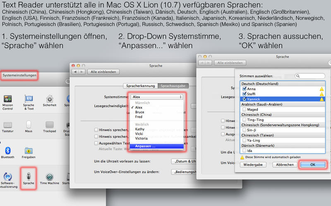Viewport: 331px width, 206px height.
Task: Click Deutsch (Deutschland) group header
Action: pos(283,84)
